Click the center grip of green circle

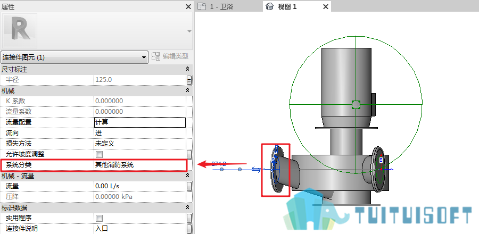coord(356,105)
